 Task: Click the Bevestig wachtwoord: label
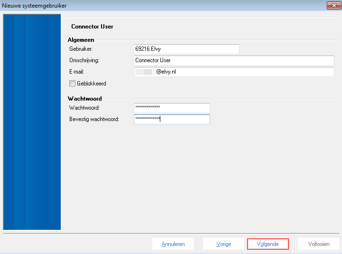[x=94, y=119]
